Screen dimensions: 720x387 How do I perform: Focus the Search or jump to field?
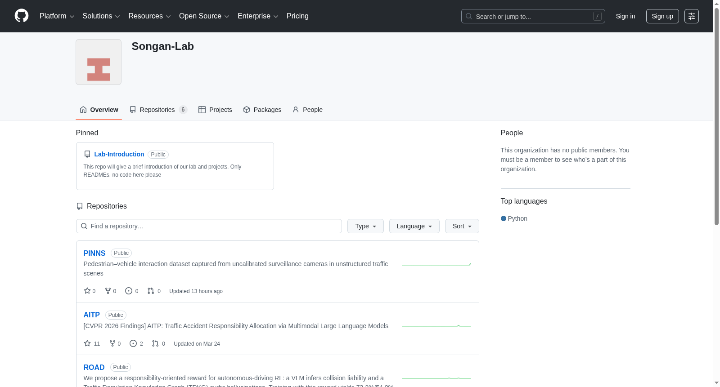tap(533, 16)
